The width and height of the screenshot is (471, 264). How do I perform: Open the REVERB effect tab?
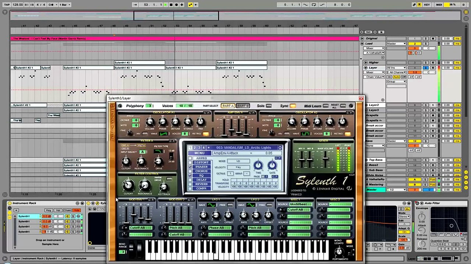tap(201, 184)
